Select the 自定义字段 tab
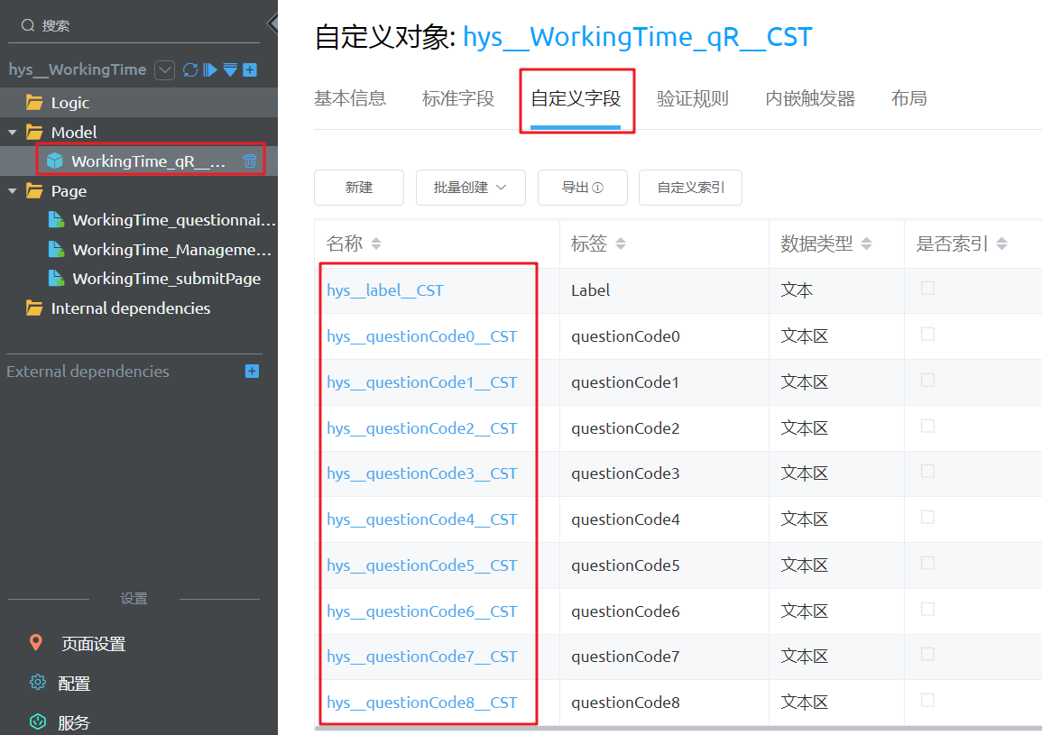The width and height of the screenshot is (1042, 735). [x=576, y=98]
